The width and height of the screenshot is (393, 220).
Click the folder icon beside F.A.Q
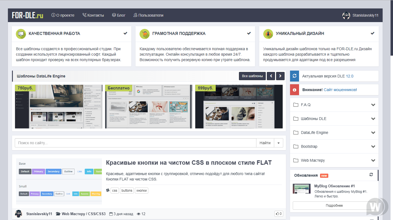tap(296, 105)
